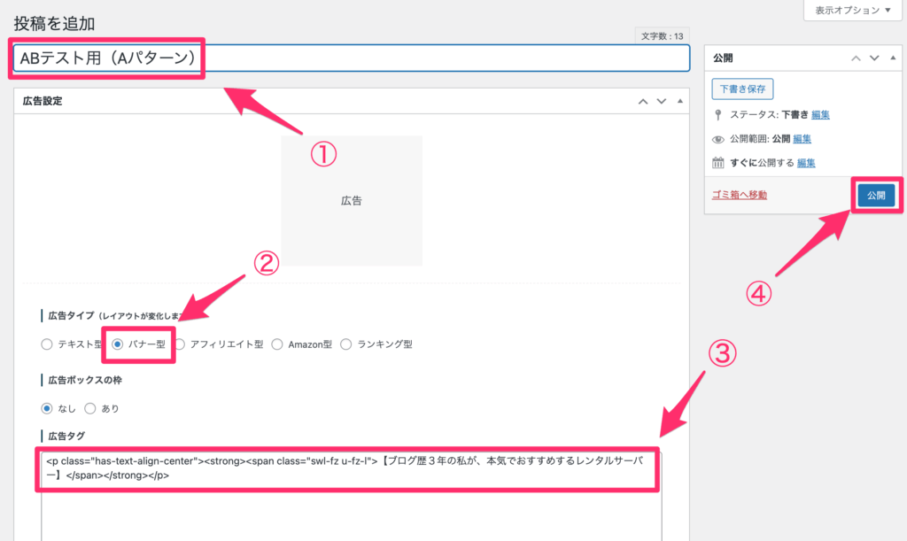Select the テキスト型 ad type

pos(46,344)
